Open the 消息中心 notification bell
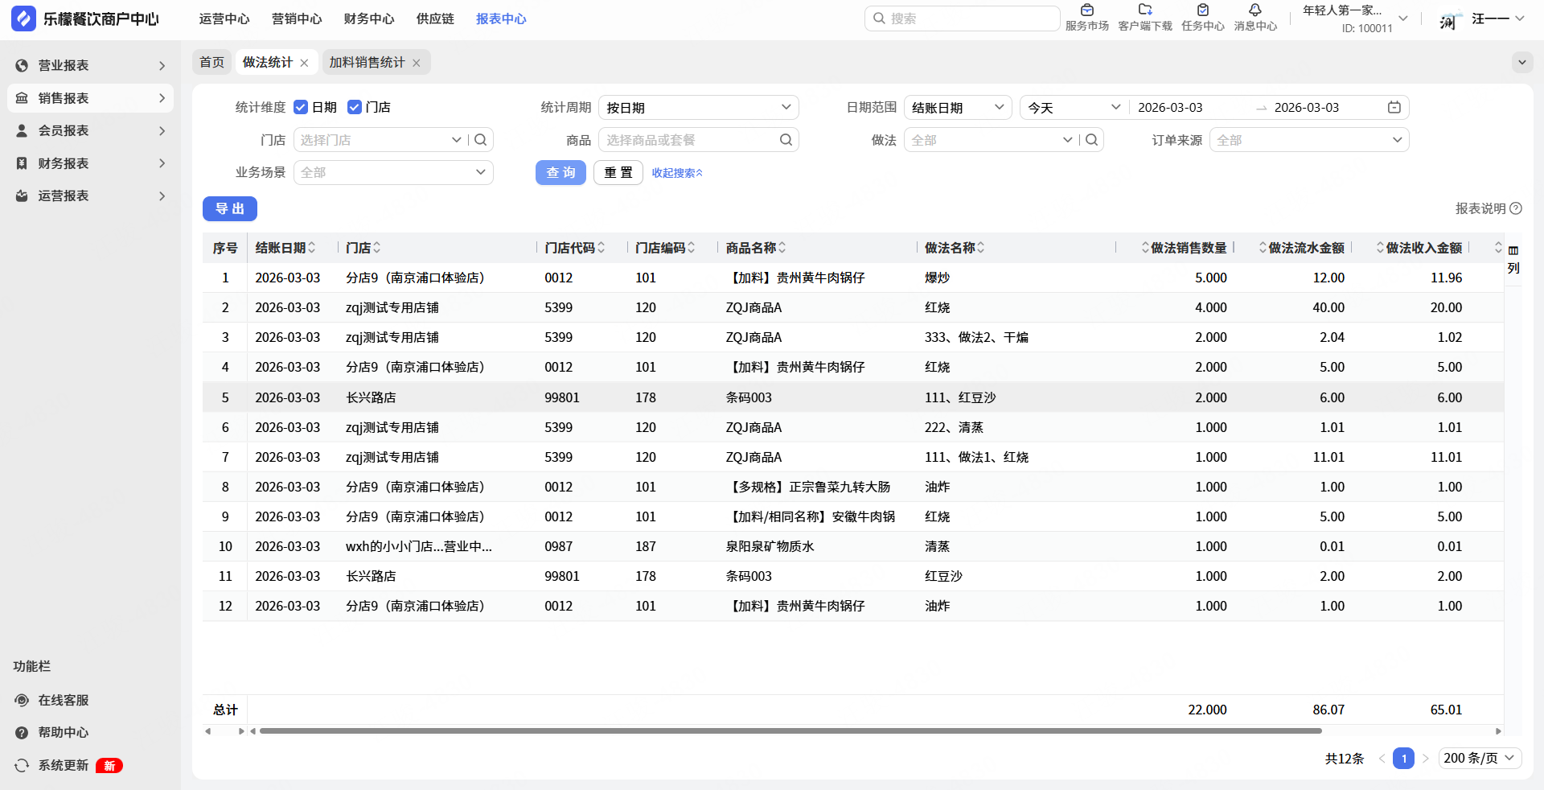The image size is (1544, 790). [1254, 11]
